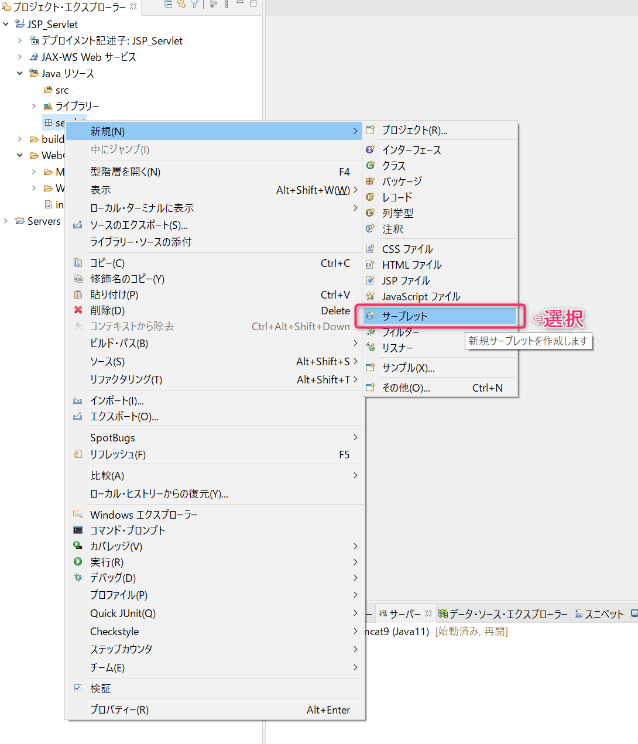Open the Quick JUnit(Q) submenu
Viewport: 638px width, 744px height.
tap(215, 613)
